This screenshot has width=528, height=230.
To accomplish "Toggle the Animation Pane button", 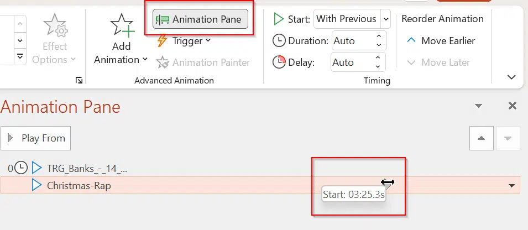I will [200, 19].
